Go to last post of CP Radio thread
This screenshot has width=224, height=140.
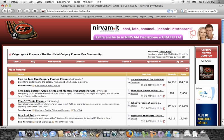tap(164, 85)
